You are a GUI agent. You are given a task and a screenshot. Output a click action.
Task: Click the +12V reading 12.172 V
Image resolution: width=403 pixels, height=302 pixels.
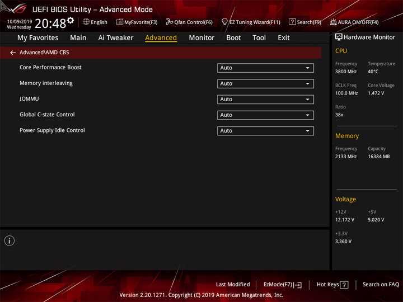[x=345, y=220]
